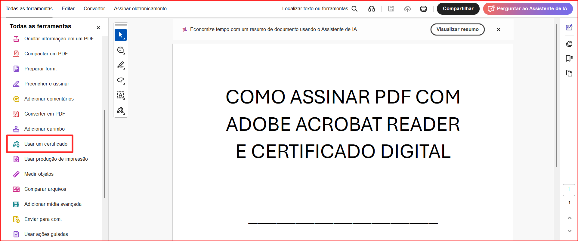
Task: Click the Compartilhar button
Action: point(458,9)
